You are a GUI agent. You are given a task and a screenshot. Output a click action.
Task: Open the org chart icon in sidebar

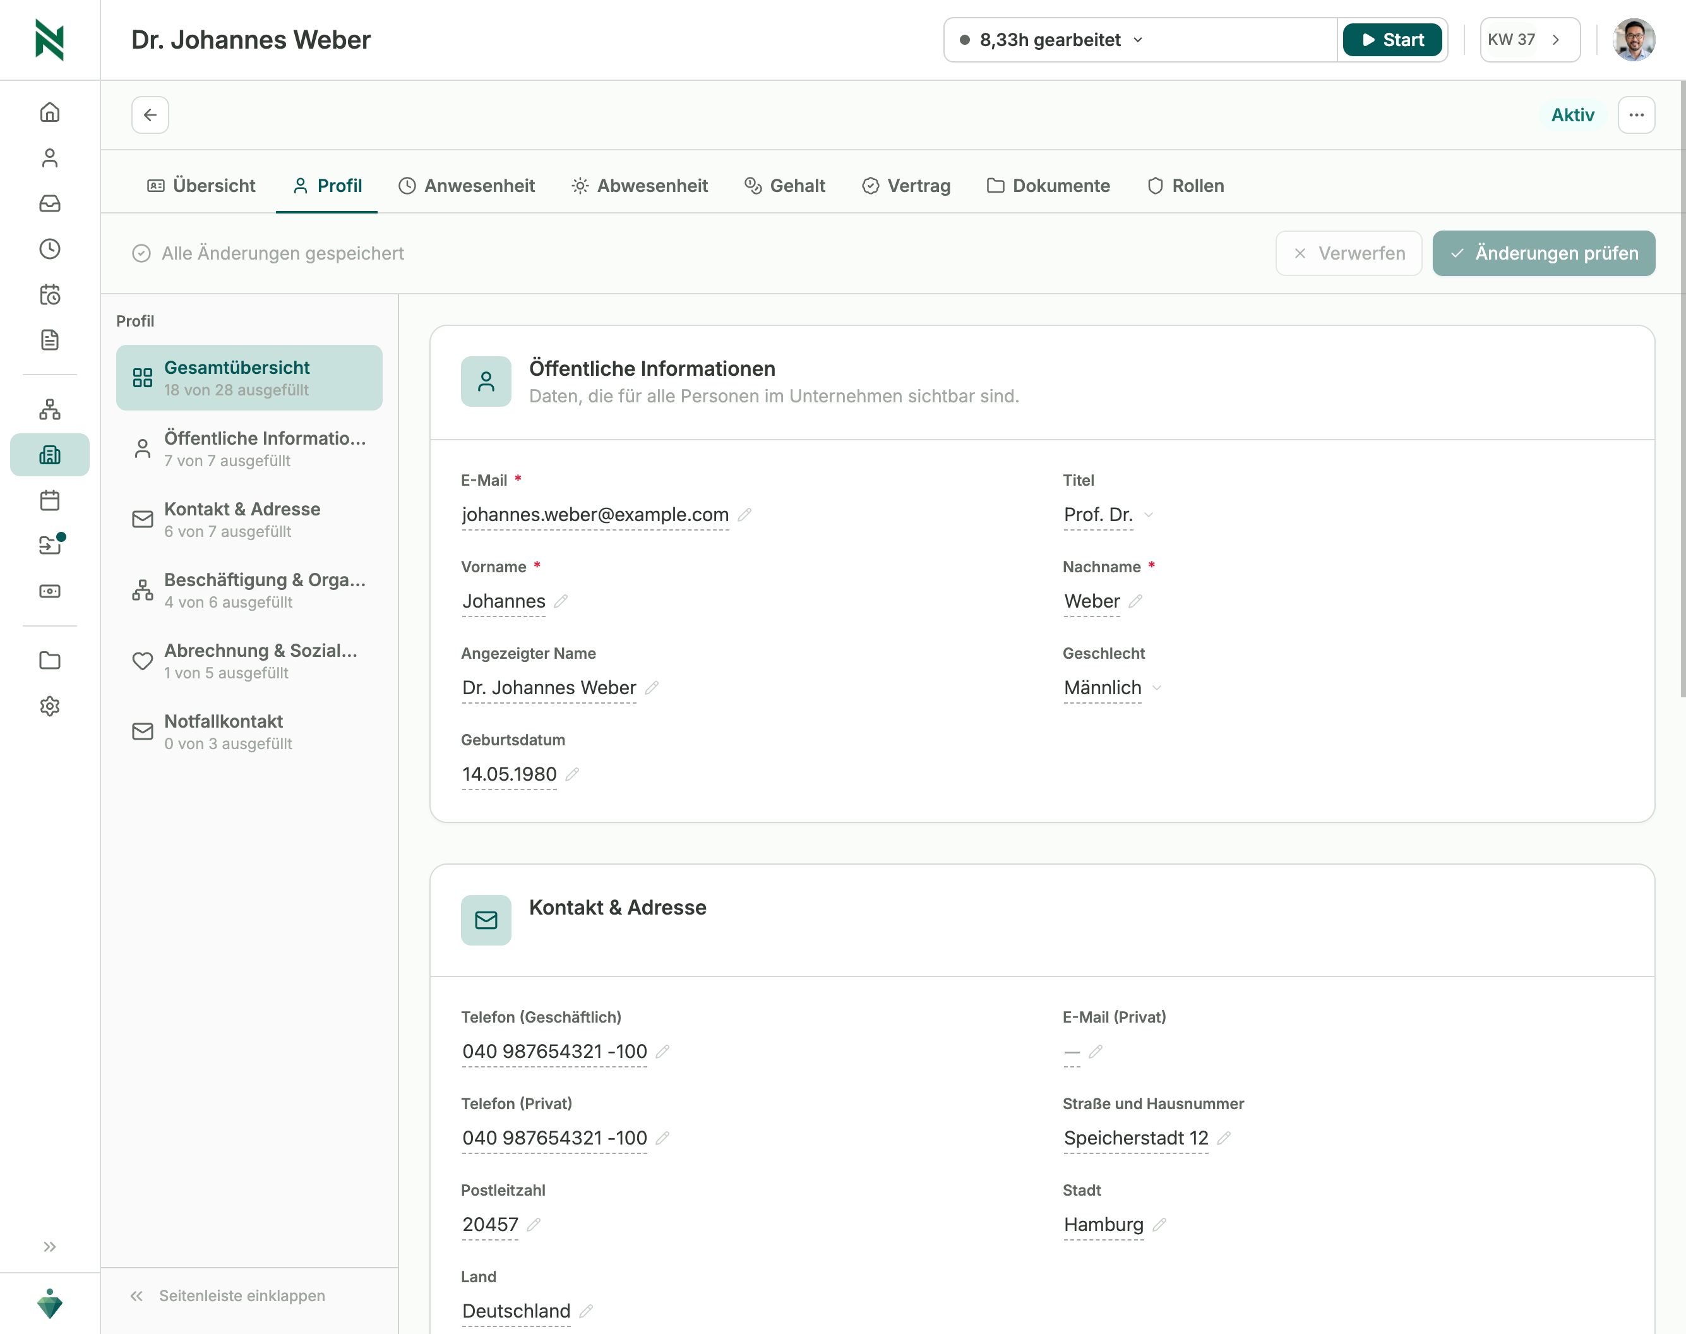[x=50, y=409]
